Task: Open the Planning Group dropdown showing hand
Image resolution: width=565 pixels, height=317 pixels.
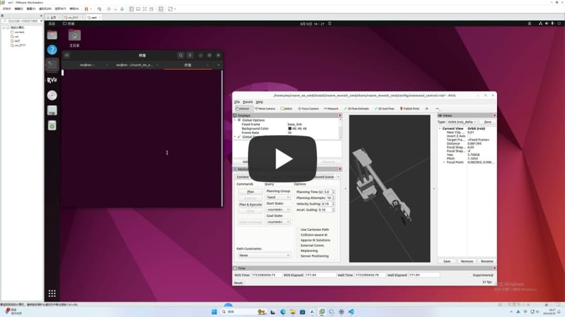Action: point(278,197)
